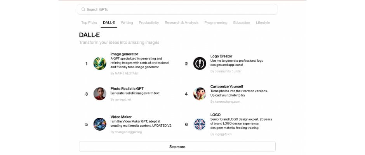Click the 'Use me to generate professional logo' description
Viewport: 365px width, 155px height.
(237, 63)
